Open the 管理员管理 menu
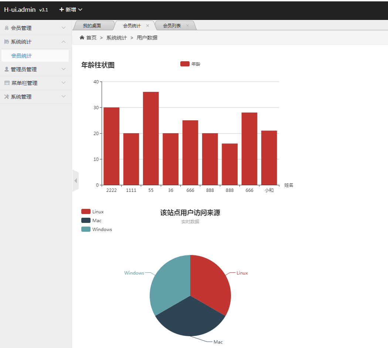Screen dimensions: 388x348 pos(36,69)
